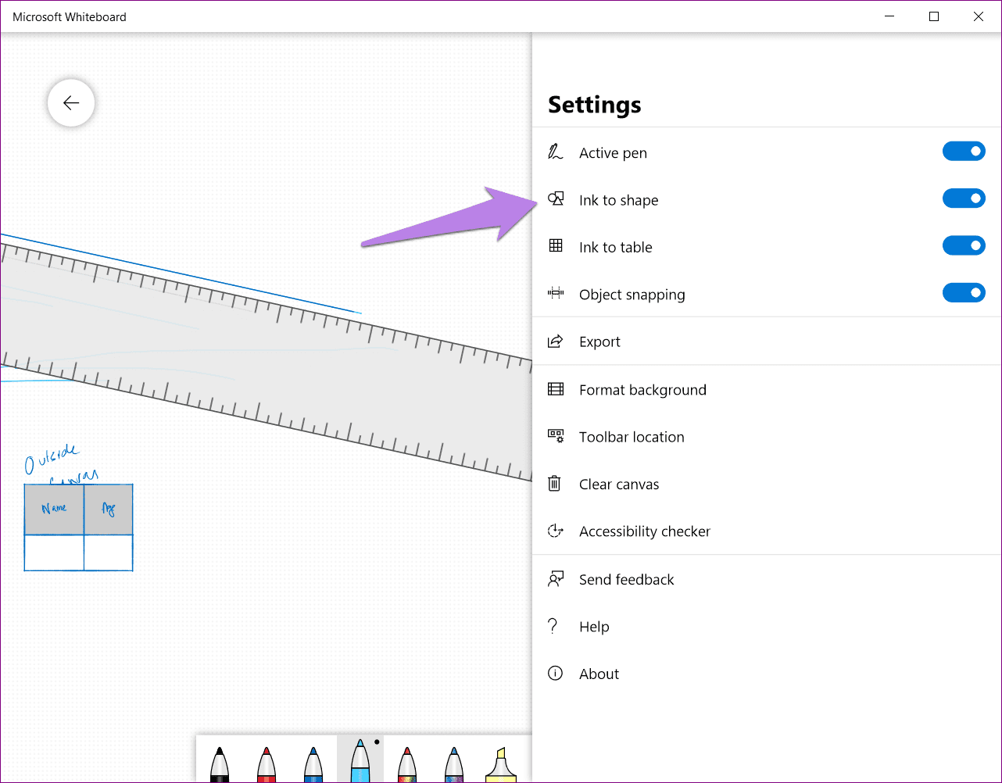Viewport: 1002px width, 783px height.
Task: Toggle the Active pen switch
Action: [x=964, y=152]
